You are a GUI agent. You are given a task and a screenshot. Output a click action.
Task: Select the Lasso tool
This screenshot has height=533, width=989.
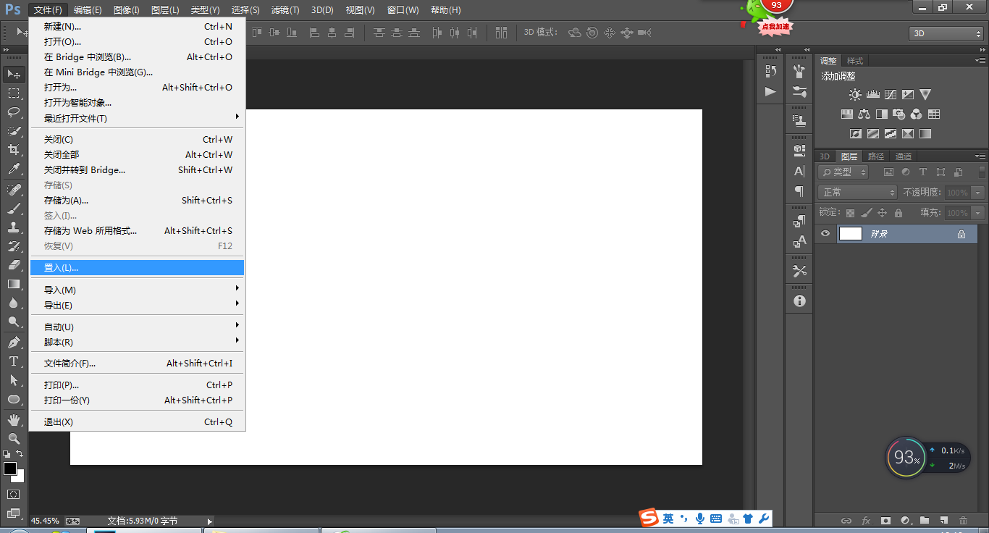(x=14, y=112)
